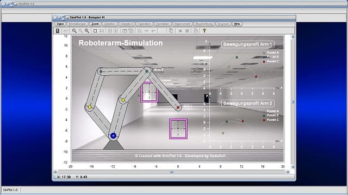Click the table toolbar icon
Screen dimensions: 348x195
click(125, 31)
